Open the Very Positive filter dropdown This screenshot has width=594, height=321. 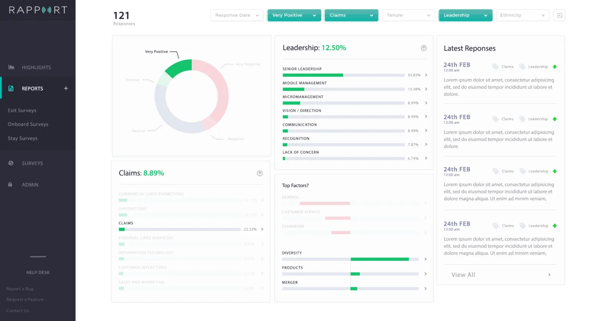coord(294,15)
